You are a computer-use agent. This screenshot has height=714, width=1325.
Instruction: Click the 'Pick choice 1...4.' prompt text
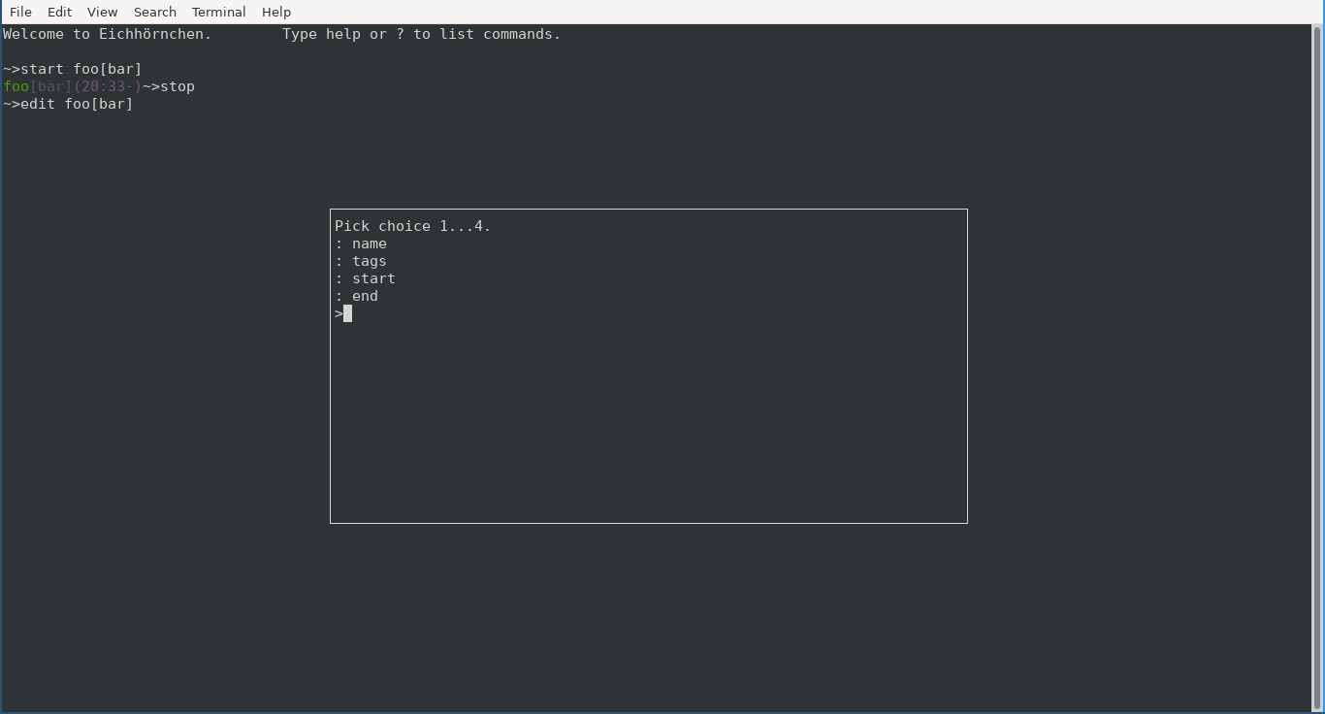pyautogui.click(x=413, y=226)
